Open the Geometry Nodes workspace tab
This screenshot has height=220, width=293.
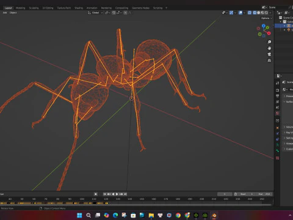[x=140, y=8]
